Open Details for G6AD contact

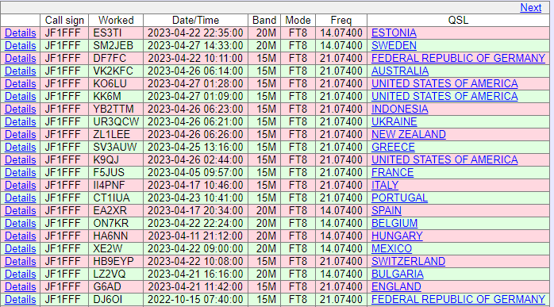pos(20,287)
